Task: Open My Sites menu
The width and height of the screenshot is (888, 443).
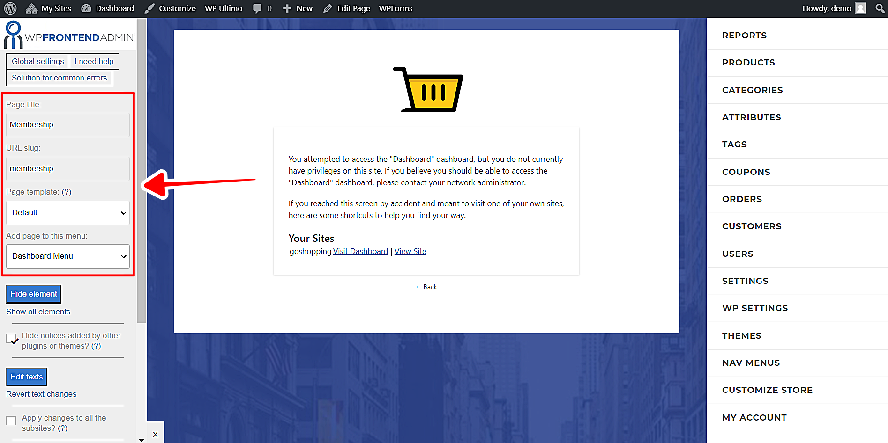Action: tap(49, 8)
